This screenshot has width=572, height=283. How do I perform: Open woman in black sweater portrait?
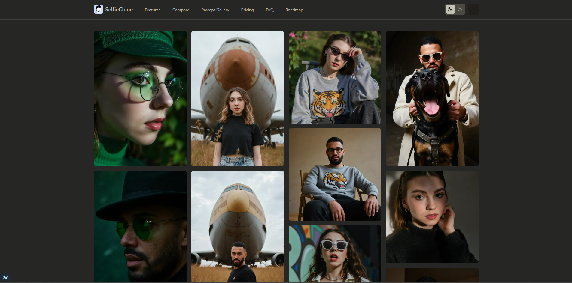[432, 217]
